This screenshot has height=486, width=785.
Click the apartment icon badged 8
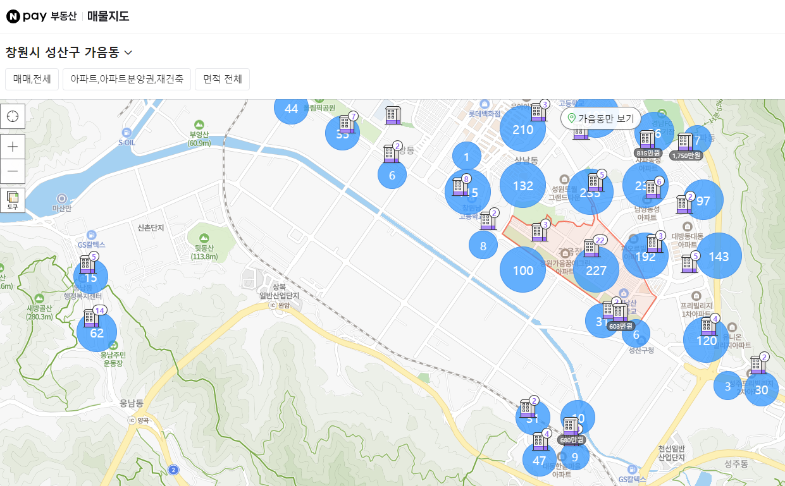click(x=459, y=186)
